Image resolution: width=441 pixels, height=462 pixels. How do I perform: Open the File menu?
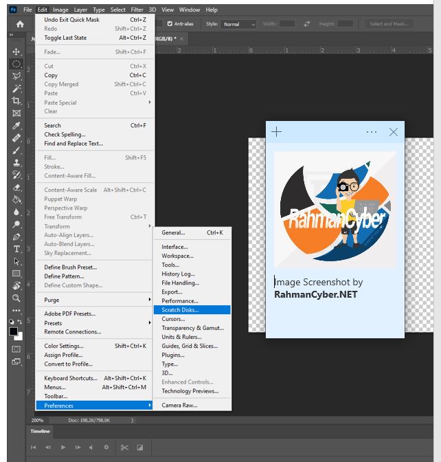click(27, 10)
